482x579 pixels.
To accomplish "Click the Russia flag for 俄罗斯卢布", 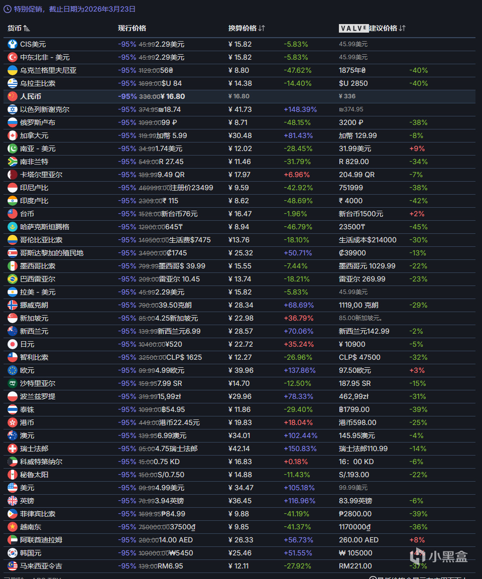I will click(x=13, y=122).
